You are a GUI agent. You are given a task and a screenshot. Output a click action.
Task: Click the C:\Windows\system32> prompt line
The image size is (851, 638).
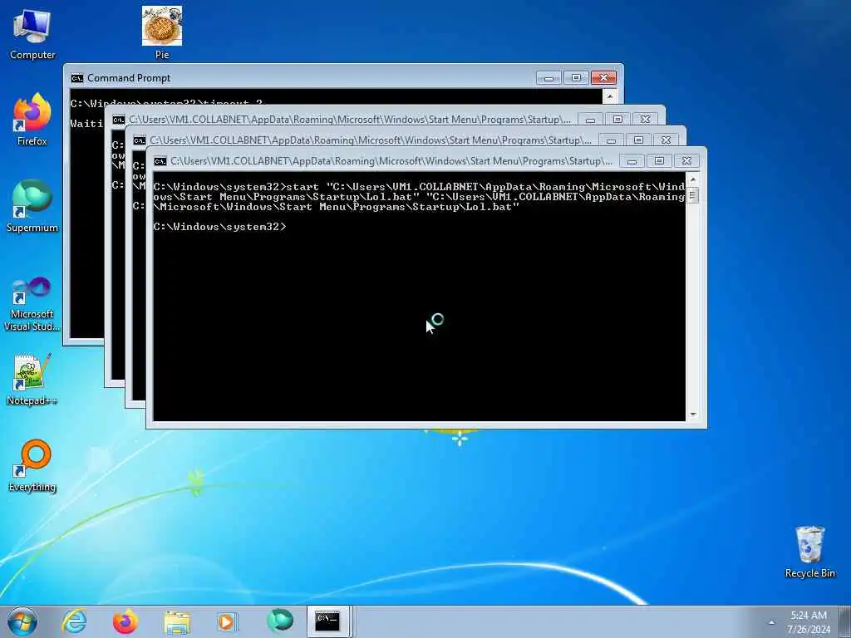219,227
